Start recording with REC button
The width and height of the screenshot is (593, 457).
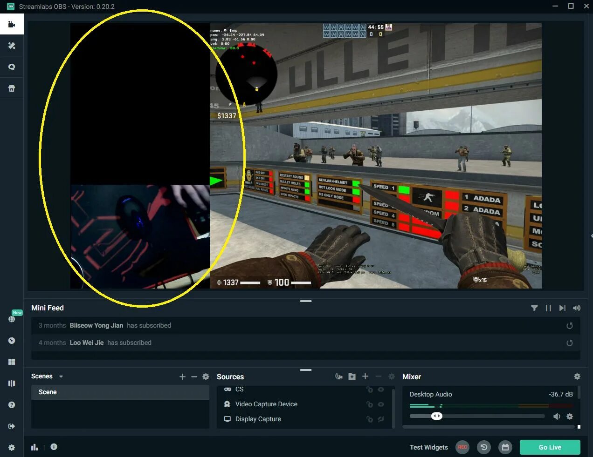pos(462,447)
